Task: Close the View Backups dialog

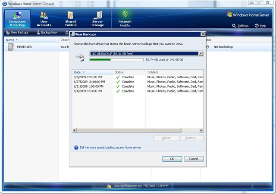Action: (x=203, y=34)
